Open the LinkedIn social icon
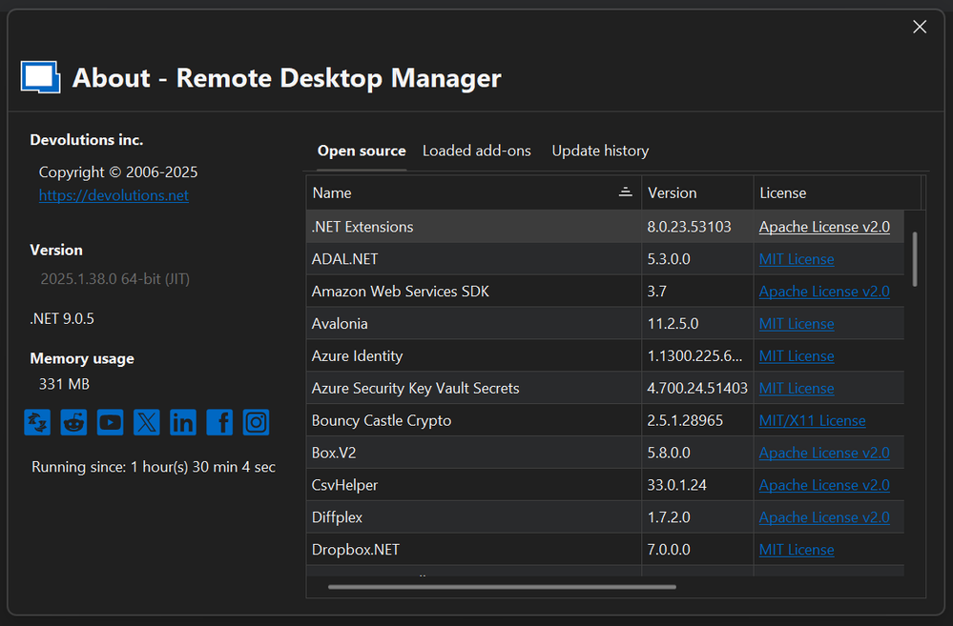Viewport: 953px width, 626px height. click(183, 422)
